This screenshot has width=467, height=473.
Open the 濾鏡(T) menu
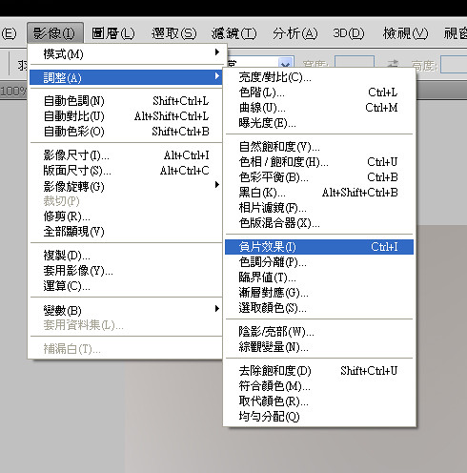(x=234, y=33)
